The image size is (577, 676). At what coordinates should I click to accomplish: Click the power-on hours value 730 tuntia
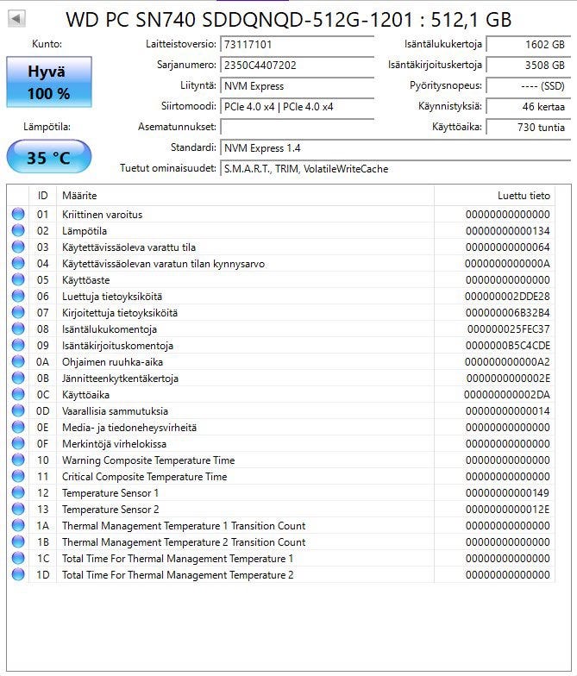528,128
